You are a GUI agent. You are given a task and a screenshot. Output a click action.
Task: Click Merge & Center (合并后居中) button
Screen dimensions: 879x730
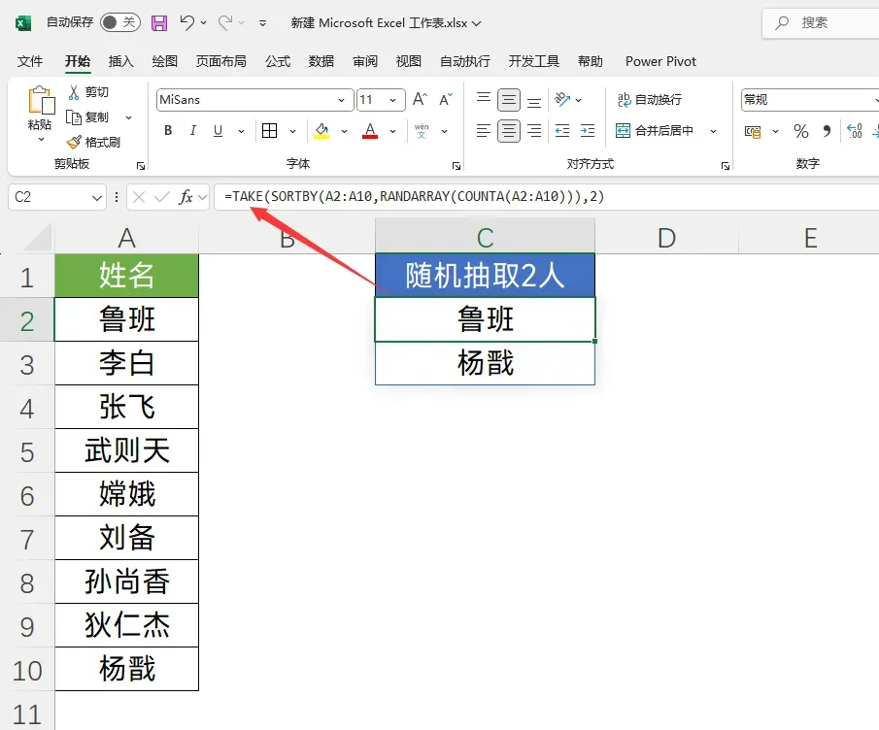point(655,131)
